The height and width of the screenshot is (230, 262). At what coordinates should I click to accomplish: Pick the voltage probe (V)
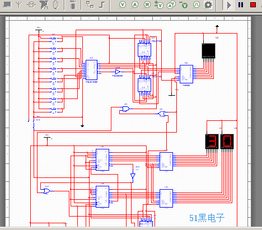tap(122, 5)
